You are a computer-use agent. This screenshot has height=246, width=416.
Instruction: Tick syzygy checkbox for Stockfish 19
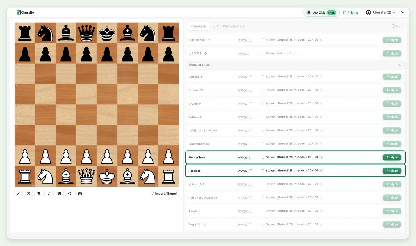pos(251,40)
